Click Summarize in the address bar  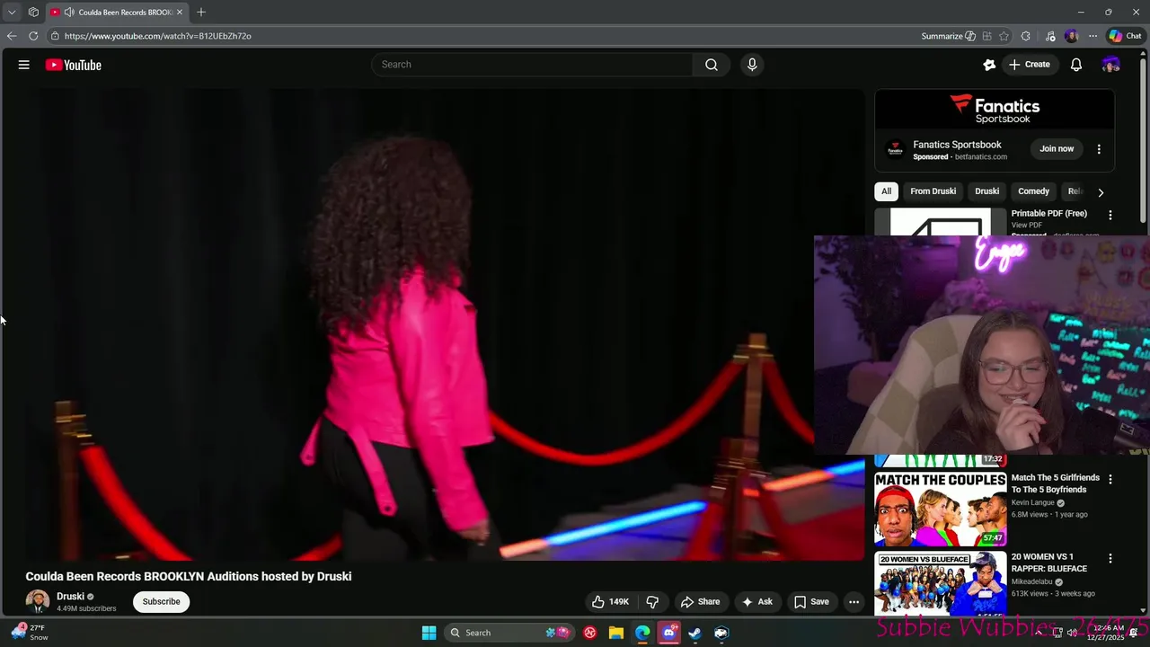949,36
